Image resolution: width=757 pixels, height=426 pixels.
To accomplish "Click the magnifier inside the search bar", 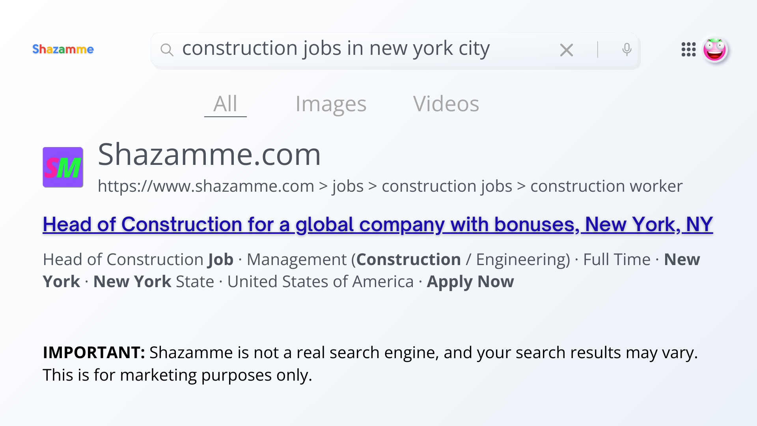I will [x=167, y=49].
